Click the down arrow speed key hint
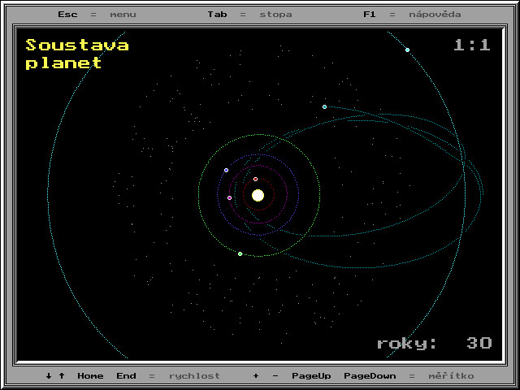The width and height of the screenshot is (520, 390). pos(49,375)
